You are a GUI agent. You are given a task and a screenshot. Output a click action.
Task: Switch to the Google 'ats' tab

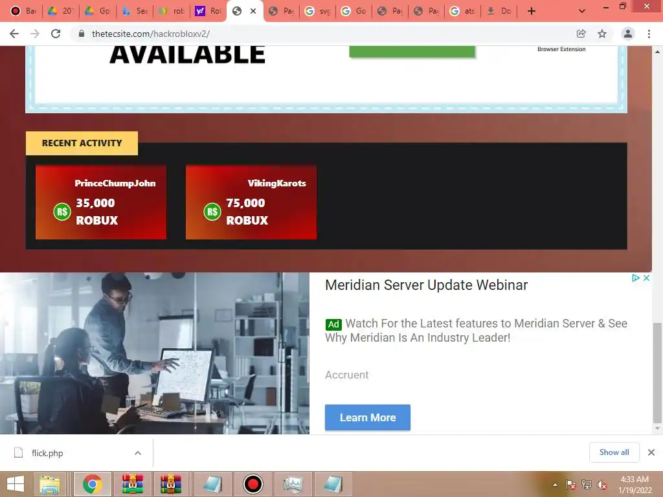(x=462, y=11)
